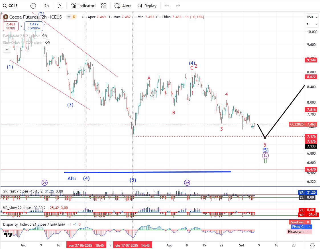Add symbol to compare with plus icon
The image size is (320, 249).
(x=33, y=6)
